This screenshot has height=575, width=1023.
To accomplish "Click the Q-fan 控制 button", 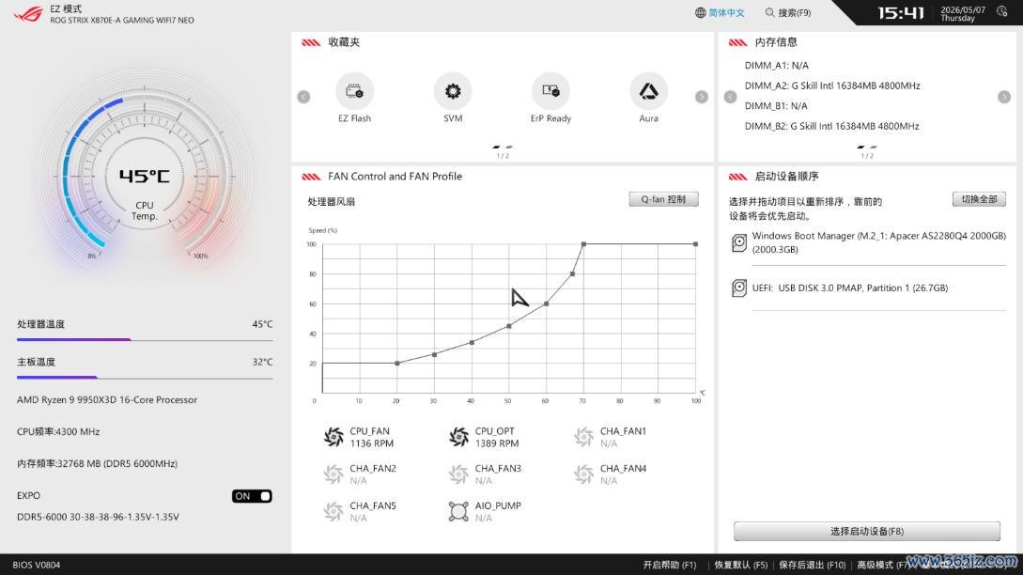I will click(663, 199).
